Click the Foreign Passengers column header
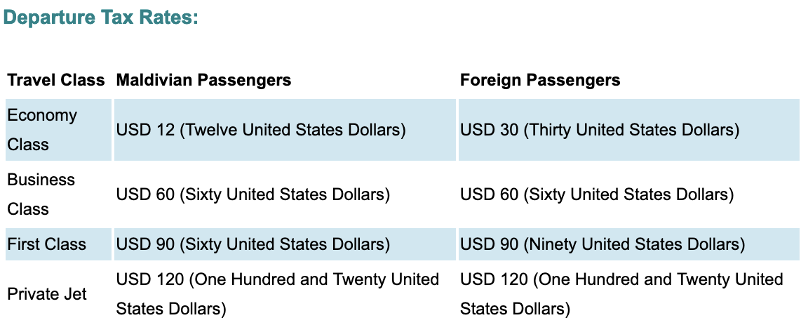 coord(540,81)
